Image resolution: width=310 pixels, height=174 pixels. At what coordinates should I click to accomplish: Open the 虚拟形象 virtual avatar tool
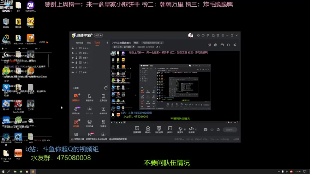point(90,123)
